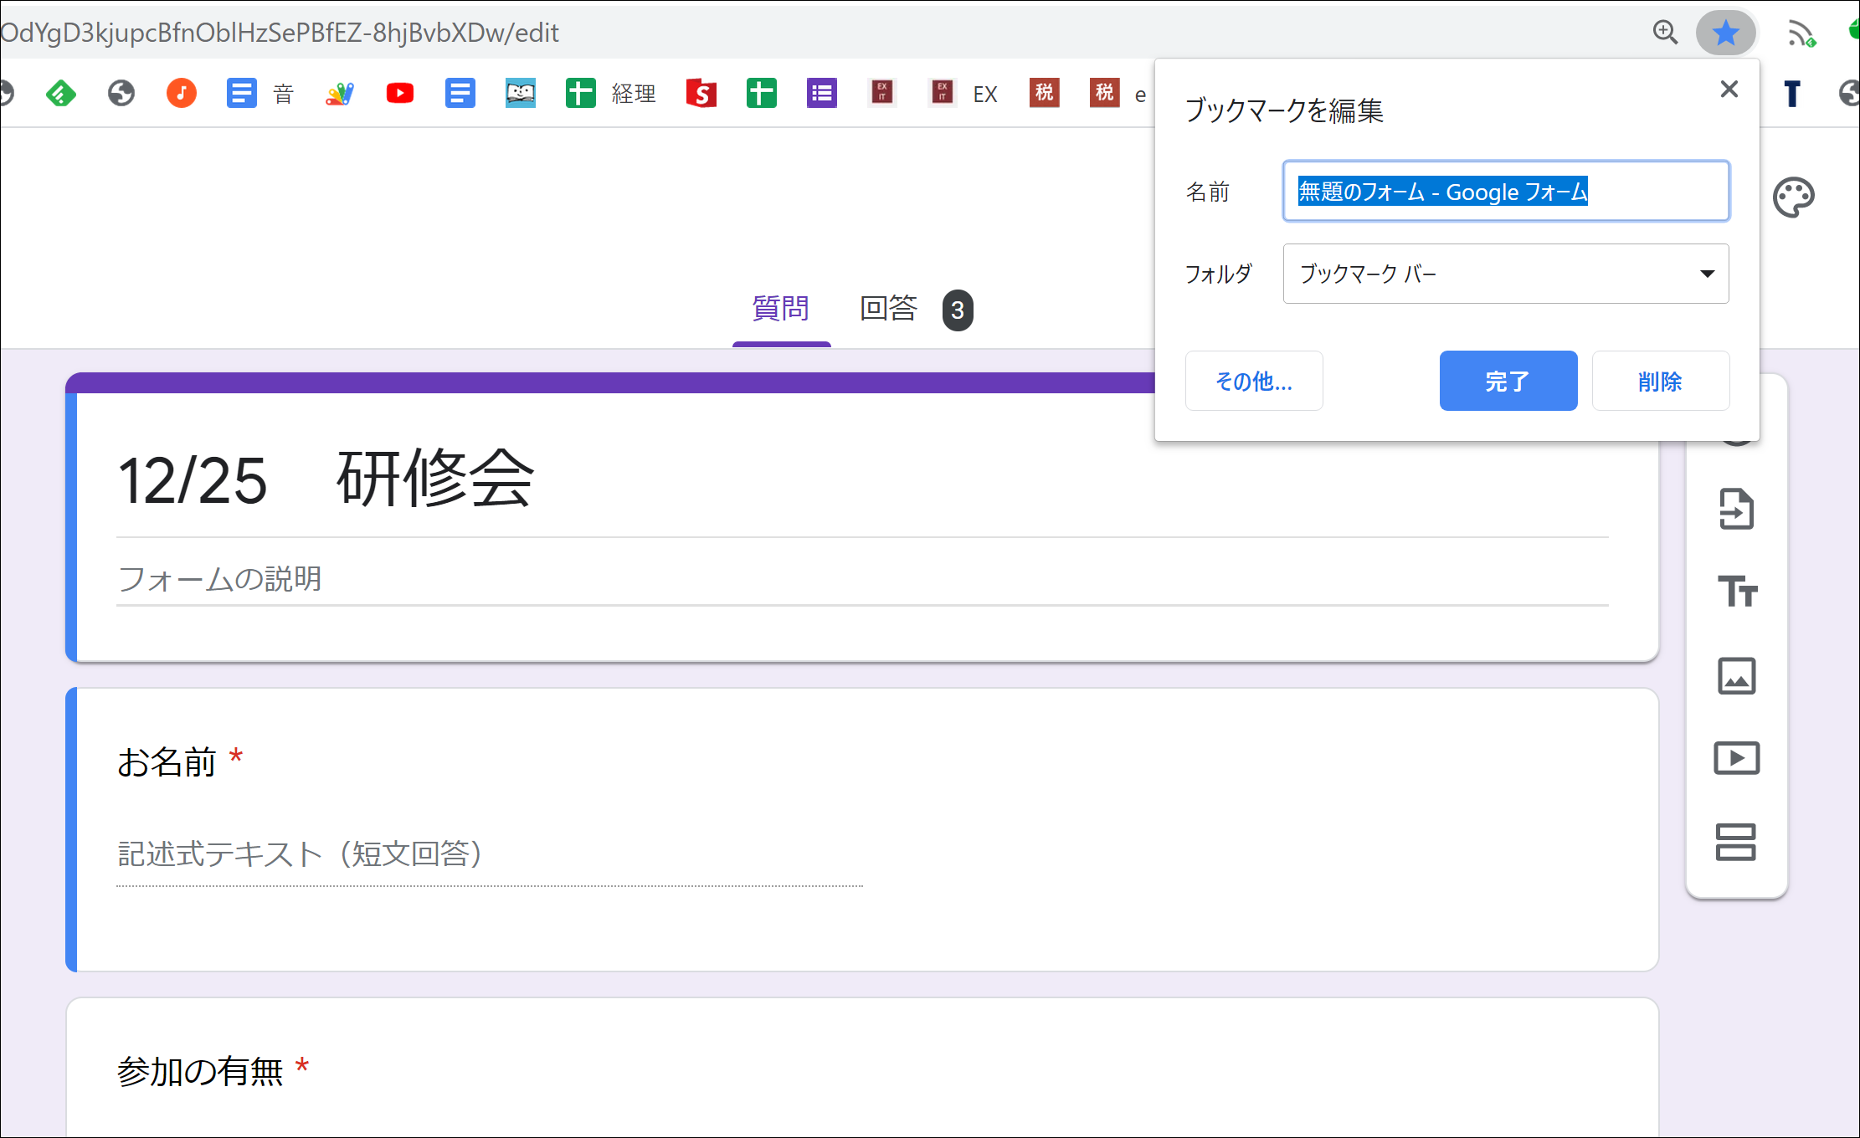Open the green Sheets bookmark without label

tap(762, 93)
